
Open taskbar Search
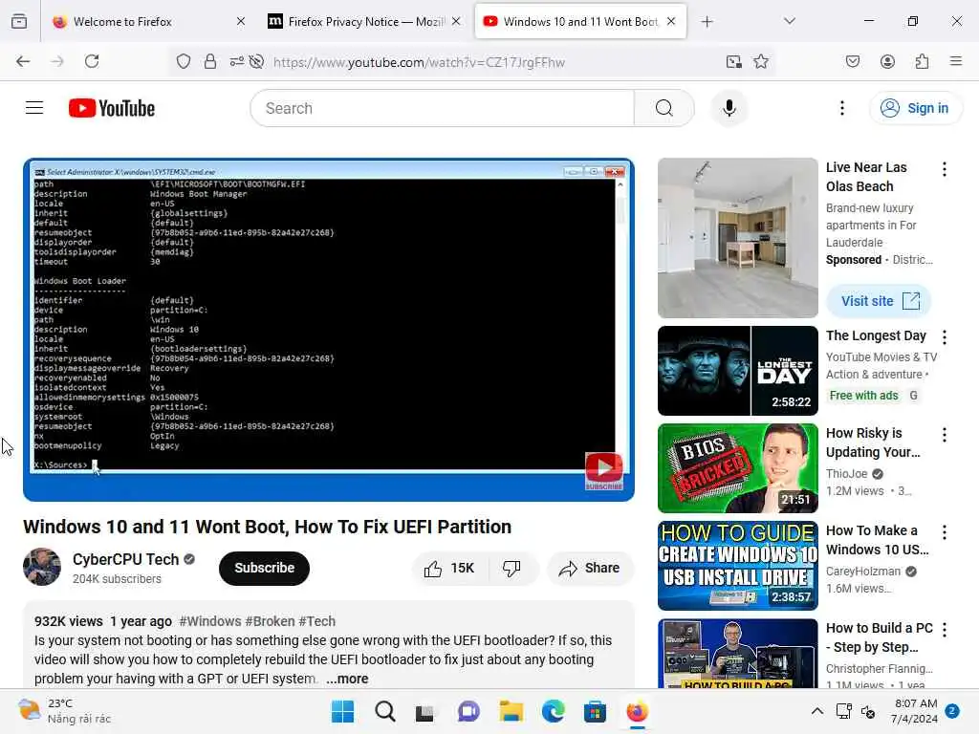point(384,711)
